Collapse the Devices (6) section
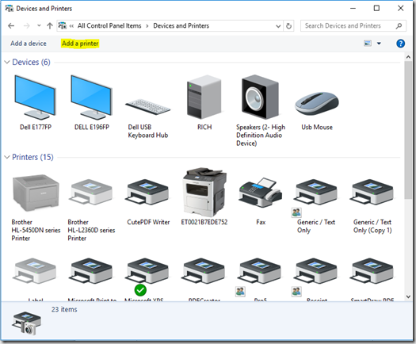The width and height of the screenshot is (416, 344). (7, 62)
